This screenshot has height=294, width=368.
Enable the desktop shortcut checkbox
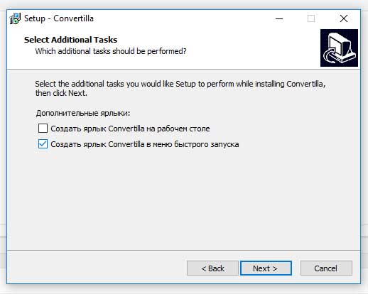(43, 129)
